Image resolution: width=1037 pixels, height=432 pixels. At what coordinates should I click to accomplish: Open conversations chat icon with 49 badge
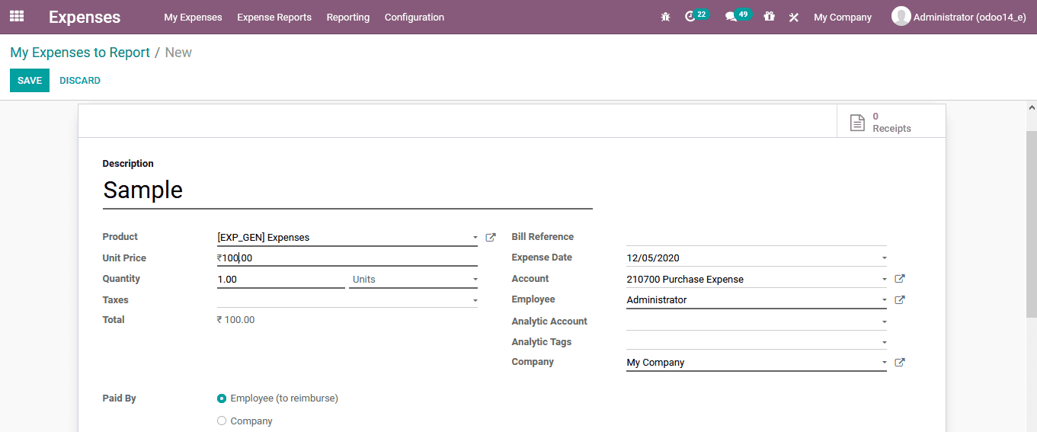click(x=731, y=17)
